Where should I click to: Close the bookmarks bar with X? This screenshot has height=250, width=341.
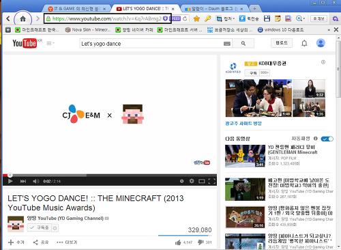(x=336, y=29)
